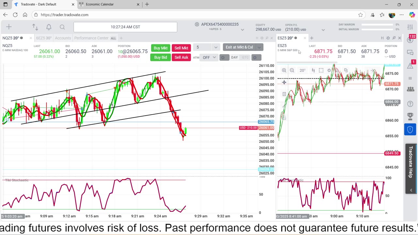Image resolution: width=418 pixels, height=235 pixels.
Task: Add a tab beside ESZ5 20s
Action: [312, 38]
